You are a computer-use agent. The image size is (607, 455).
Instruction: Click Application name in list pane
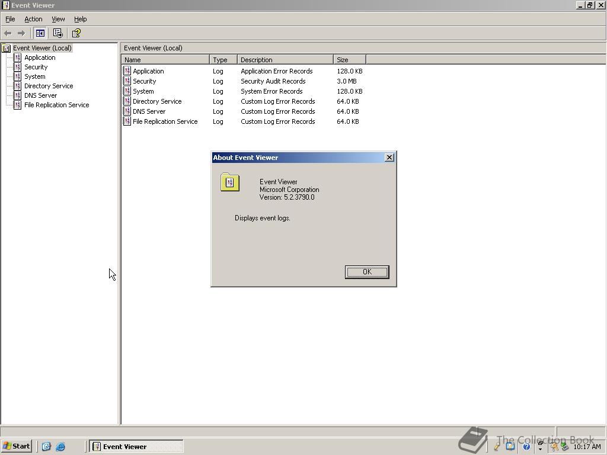pyautogui.click(x=148, y=71)
